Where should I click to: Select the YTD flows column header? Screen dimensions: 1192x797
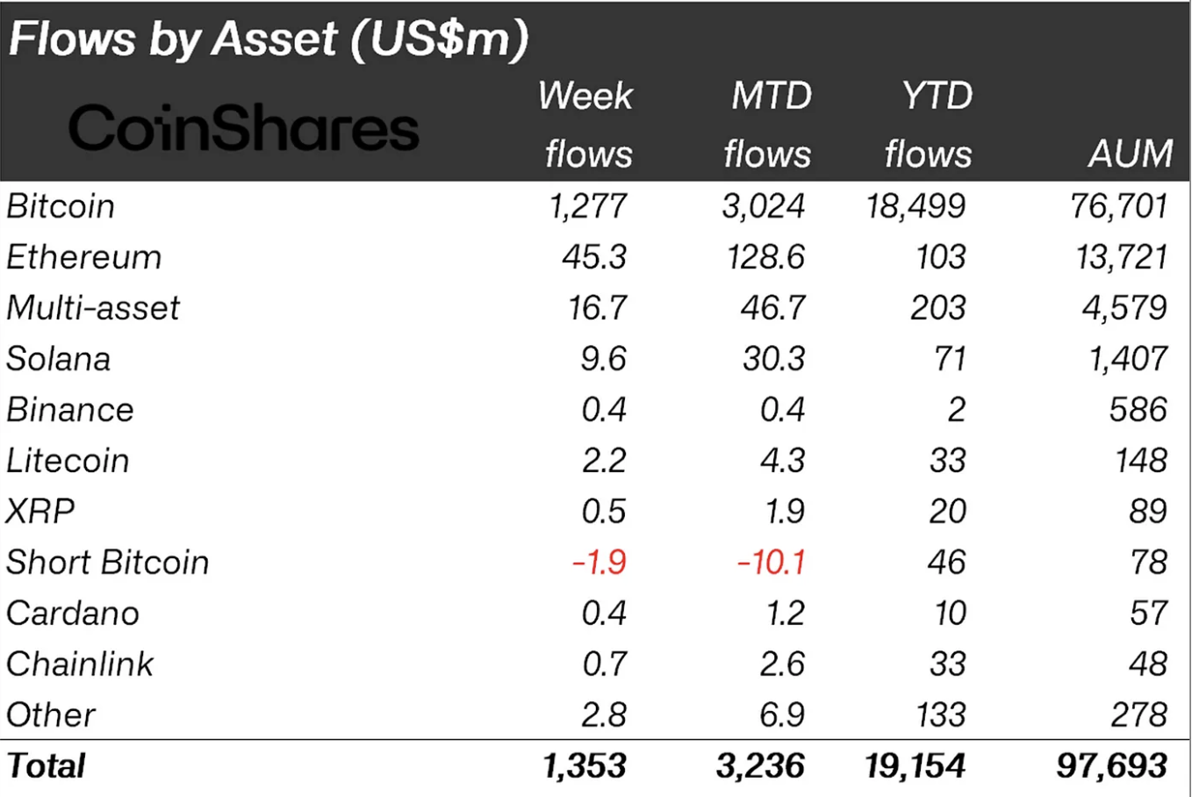tap(929, 125)
